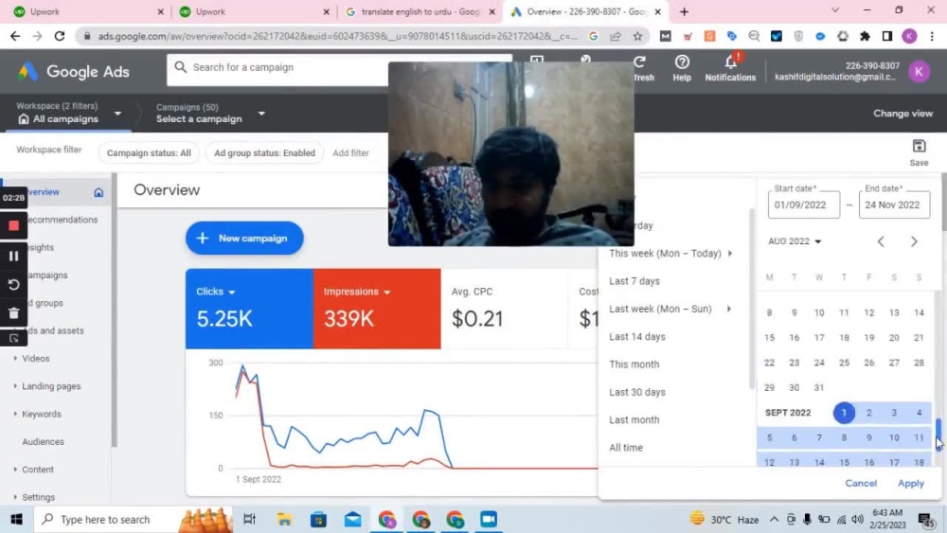This screenshot has height=533, width=947.
Task: Click Cancel in date picker
Action: click(x=861, y=484)
